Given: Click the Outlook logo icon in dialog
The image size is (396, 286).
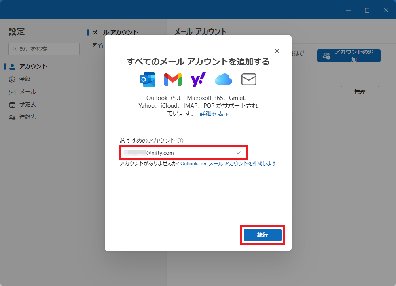Looking at the screenshot, I should click(x=147, y=79).
